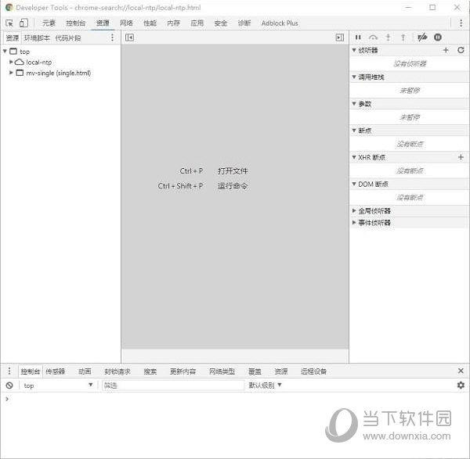470x459 pixels.
Task: Click the inspect element picker icon
Action: (9, 23)
